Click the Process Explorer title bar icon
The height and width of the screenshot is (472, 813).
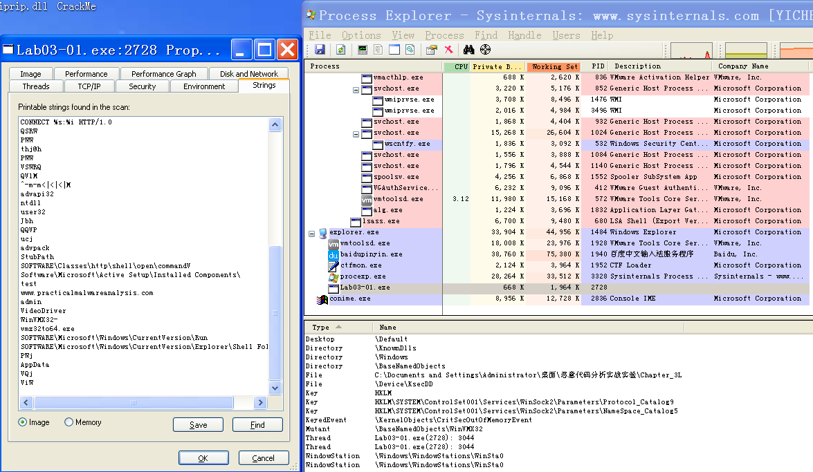pos(311,15)
